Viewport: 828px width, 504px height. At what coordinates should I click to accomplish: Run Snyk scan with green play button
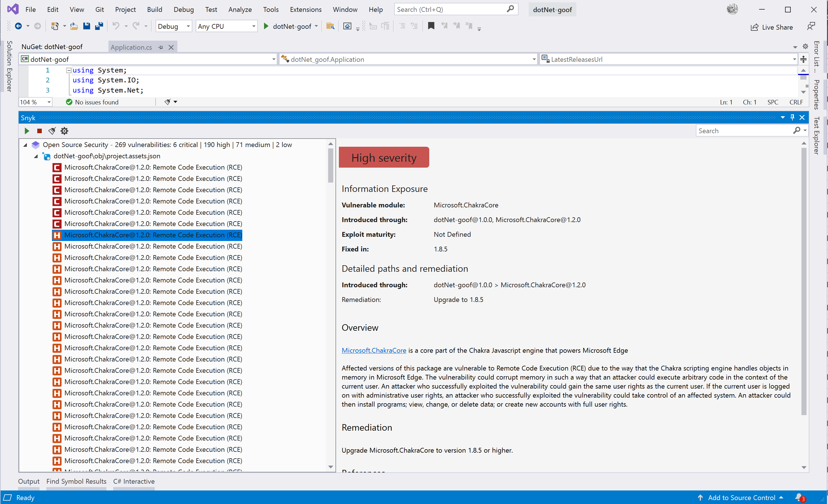click(27, 131)
